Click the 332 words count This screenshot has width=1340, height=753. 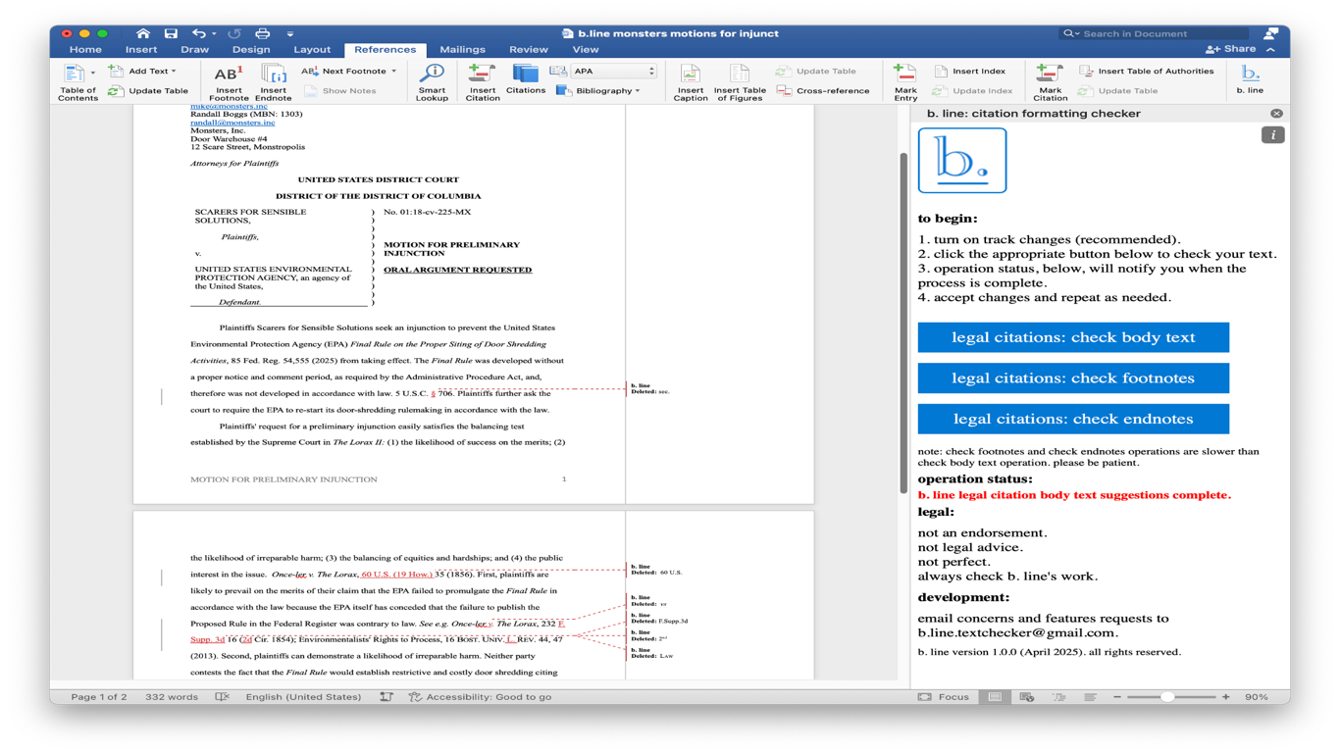tap(172, 697)
